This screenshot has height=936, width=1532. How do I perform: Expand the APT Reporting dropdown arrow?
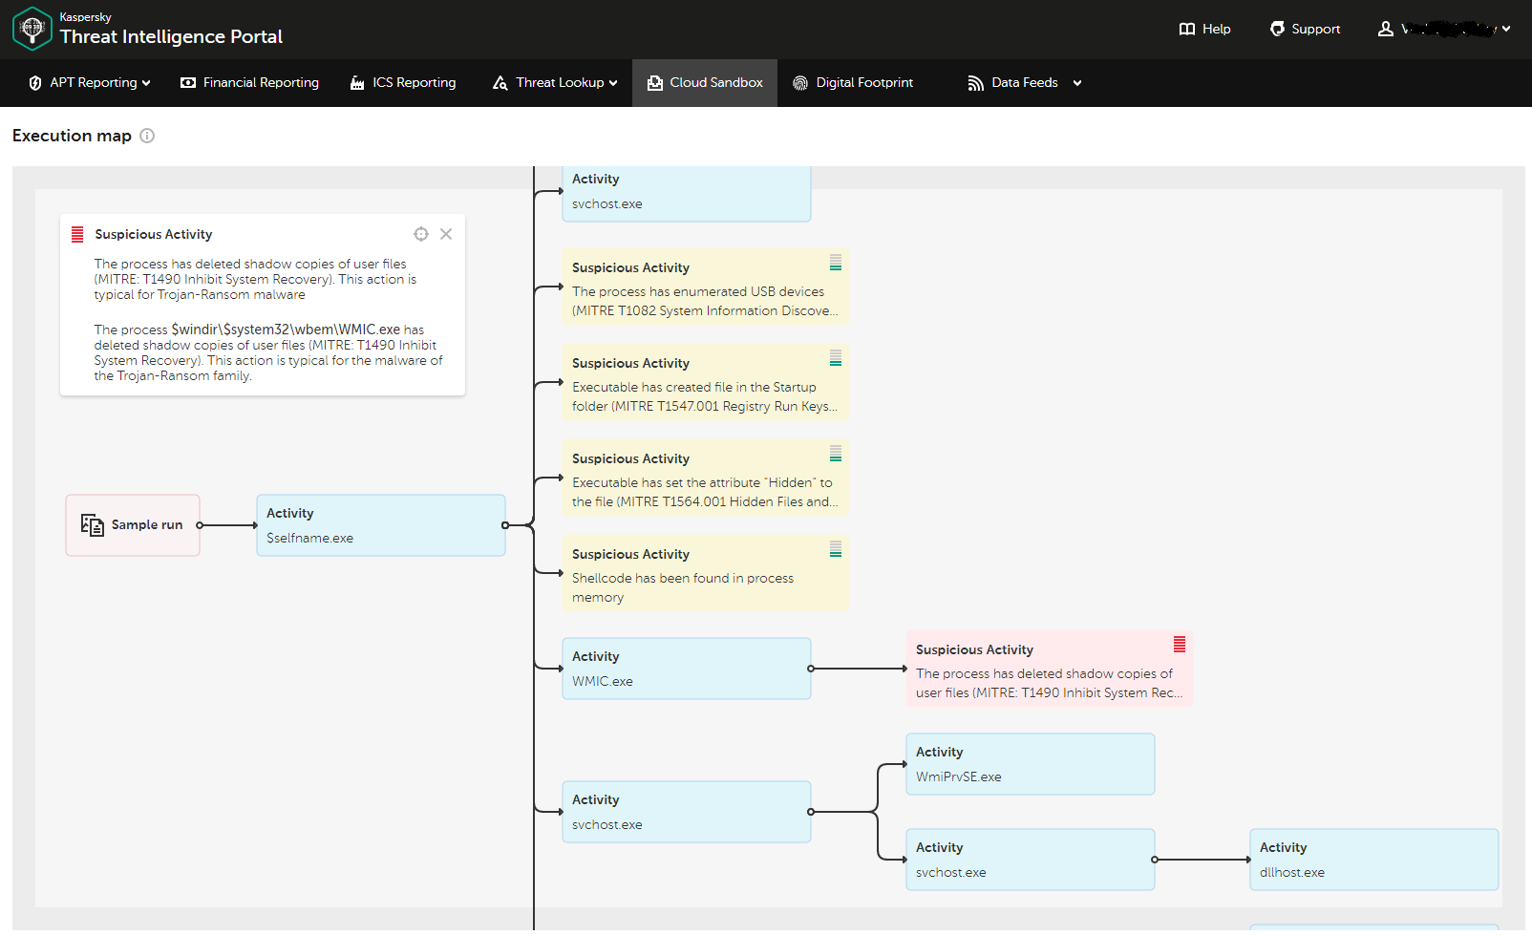(146, 83)
